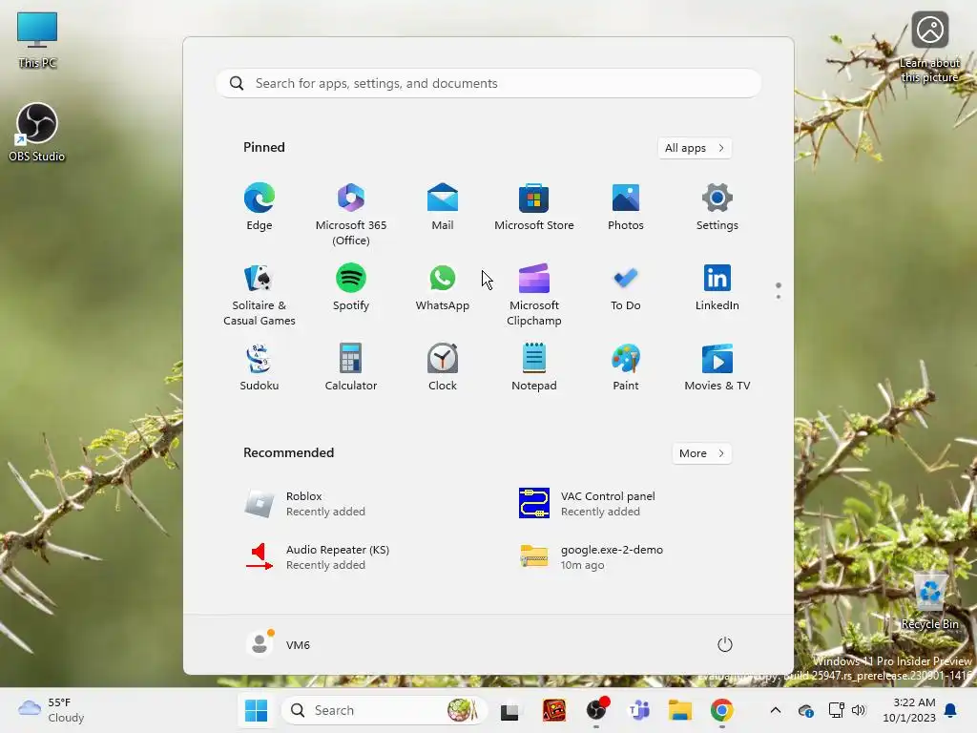Open Microsoft Store from pinned apps

(x=534, y=207)
